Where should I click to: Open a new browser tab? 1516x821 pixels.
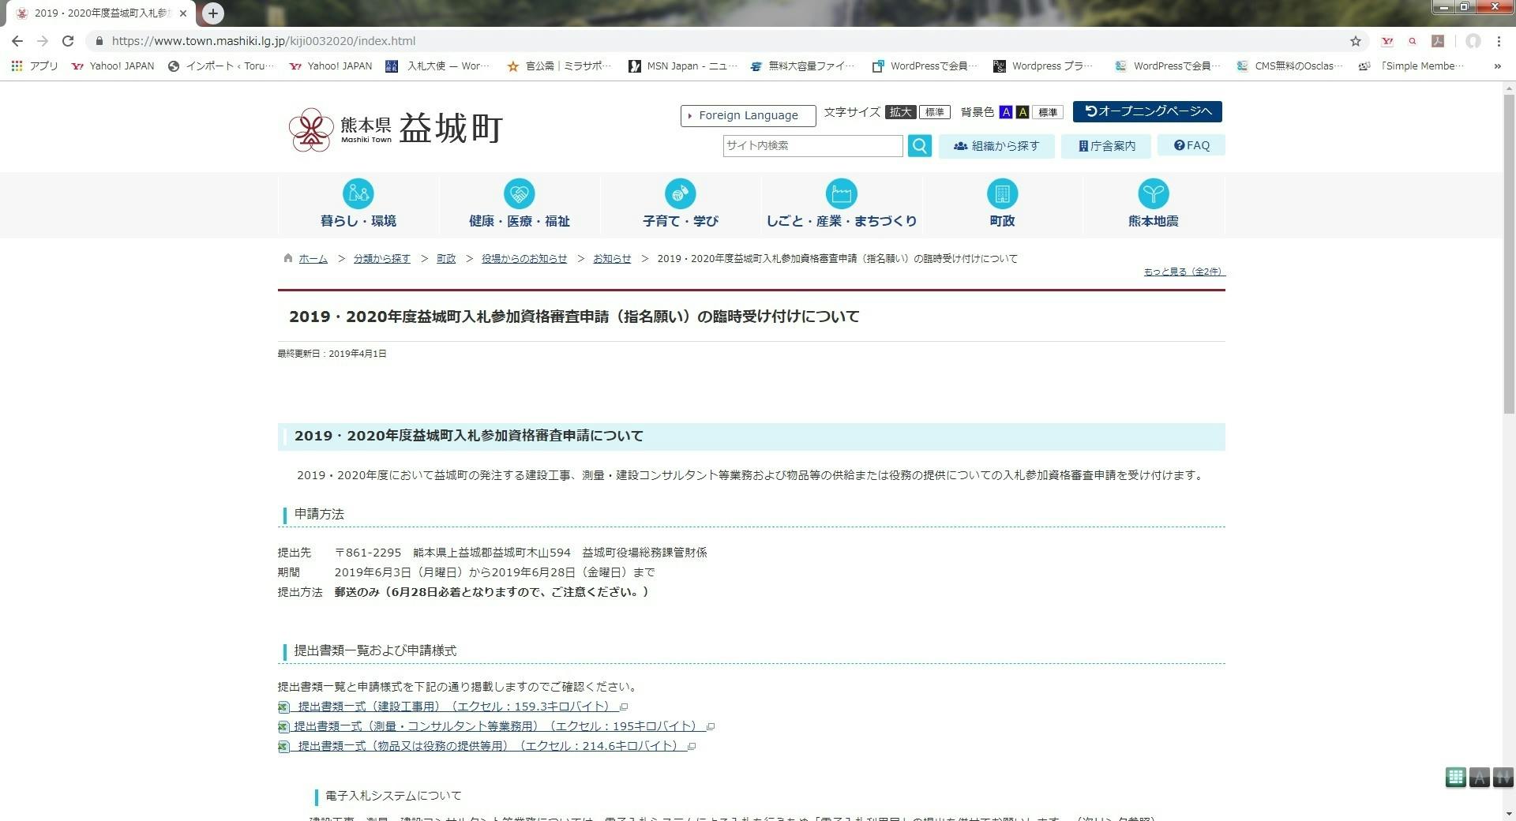[212, 13]
